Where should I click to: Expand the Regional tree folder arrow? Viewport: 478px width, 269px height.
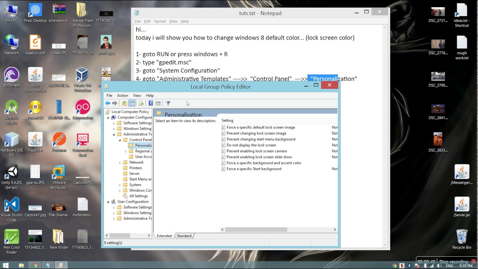tap(126, 151)
